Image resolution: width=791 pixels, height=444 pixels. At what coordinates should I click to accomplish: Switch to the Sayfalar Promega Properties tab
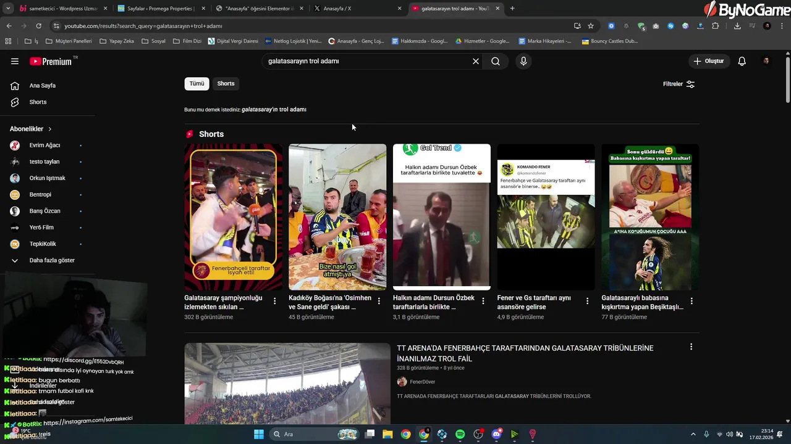tap(161, 9)
